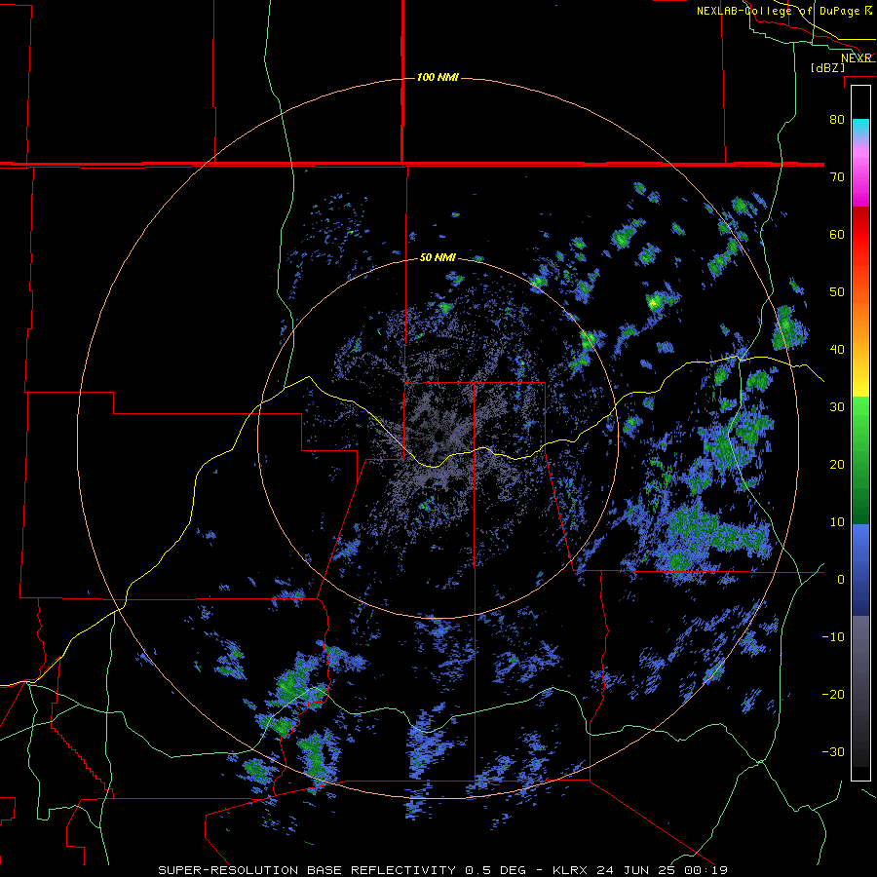Click the 0 value on the dBZ scale

(841, 580)
